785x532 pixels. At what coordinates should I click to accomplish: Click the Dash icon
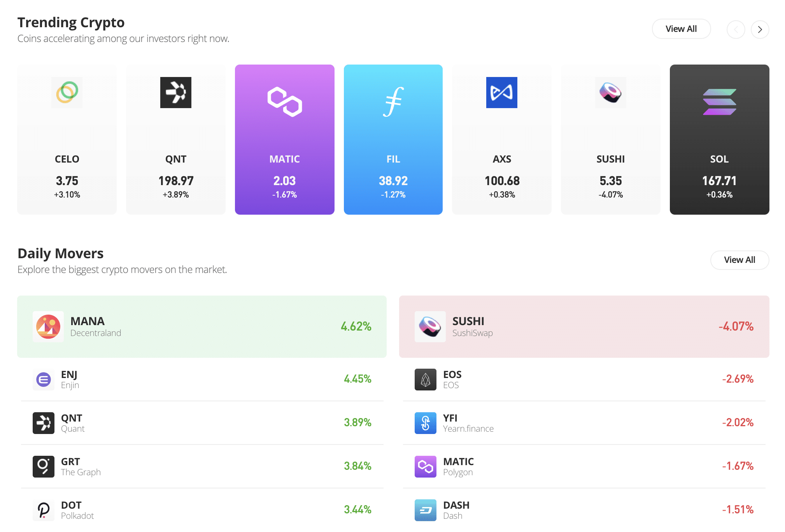[x=426, y=510]
